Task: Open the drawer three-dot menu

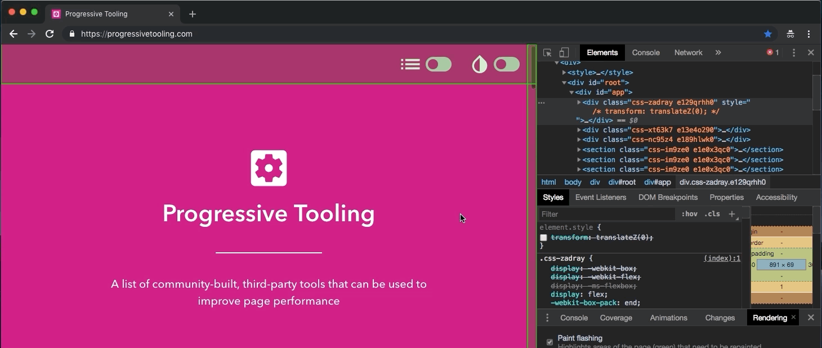Action: click(x=547, y=318)
